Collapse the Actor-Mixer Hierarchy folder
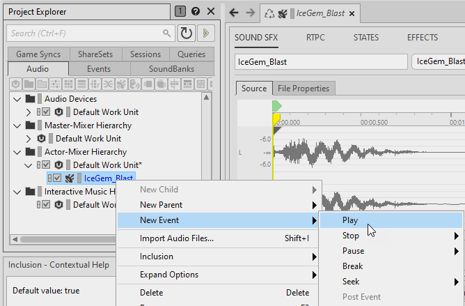 point(17,152)
